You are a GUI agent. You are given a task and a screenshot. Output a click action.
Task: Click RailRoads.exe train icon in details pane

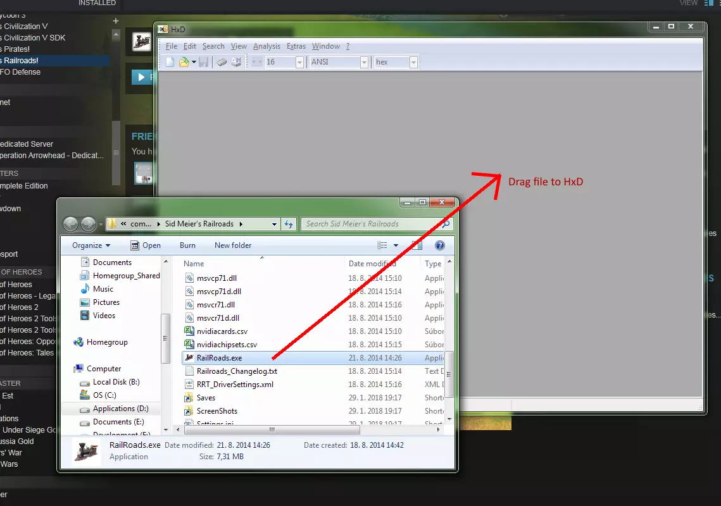tap(87, 452)
